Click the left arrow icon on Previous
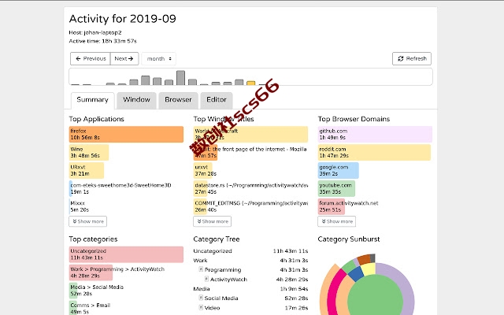The image size is (504, 315). click(78, 58)
